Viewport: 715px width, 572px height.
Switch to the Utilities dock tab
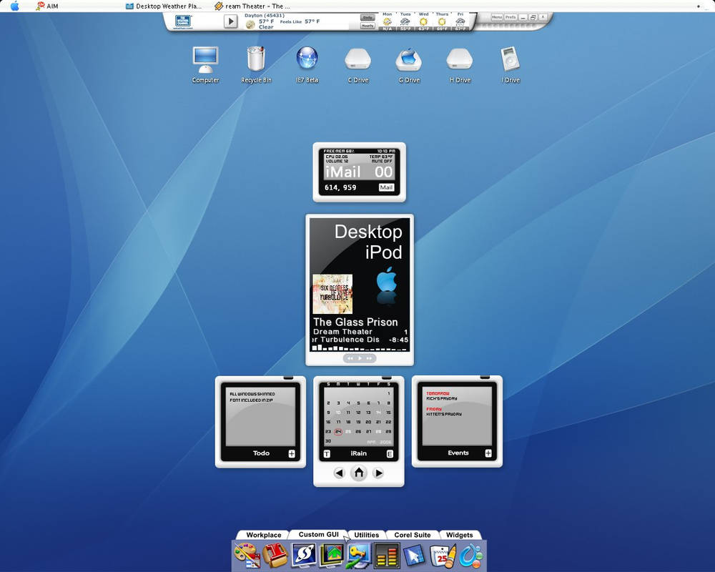tap(367, 535)
